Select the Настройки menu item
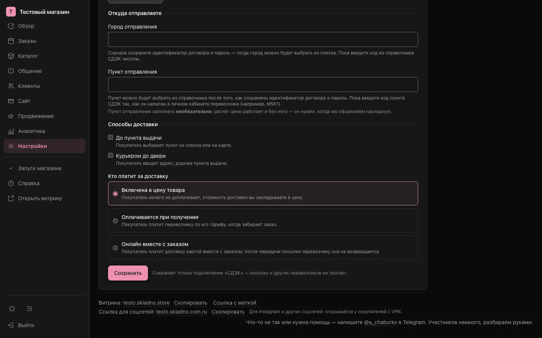 click(44, 146)
